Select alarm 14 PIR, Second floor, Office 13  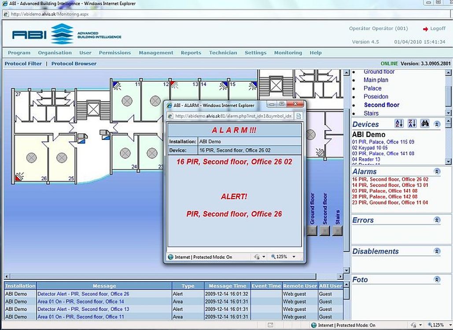coord(390,185)
